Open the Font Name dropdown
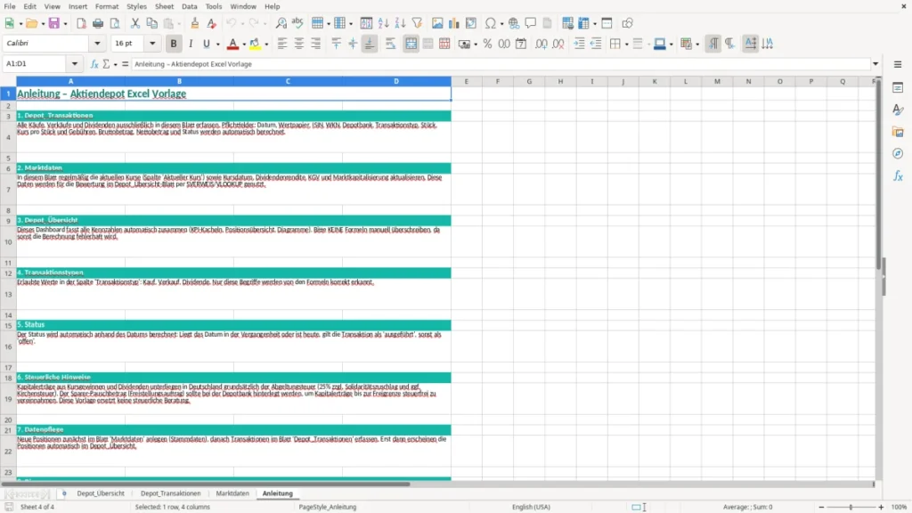This screenshot has width=912, height=513. point(97,44)
